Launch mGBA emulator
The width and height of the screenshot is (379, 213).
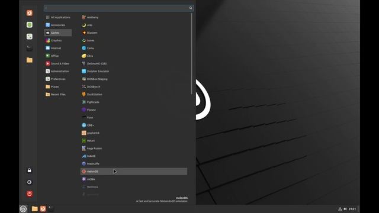point(134,179)
